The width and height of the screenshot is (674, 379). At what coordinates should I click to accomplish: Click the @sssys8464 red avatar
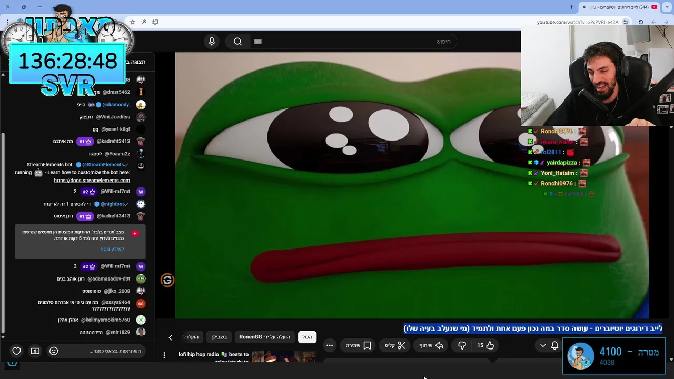coord(141,304)
